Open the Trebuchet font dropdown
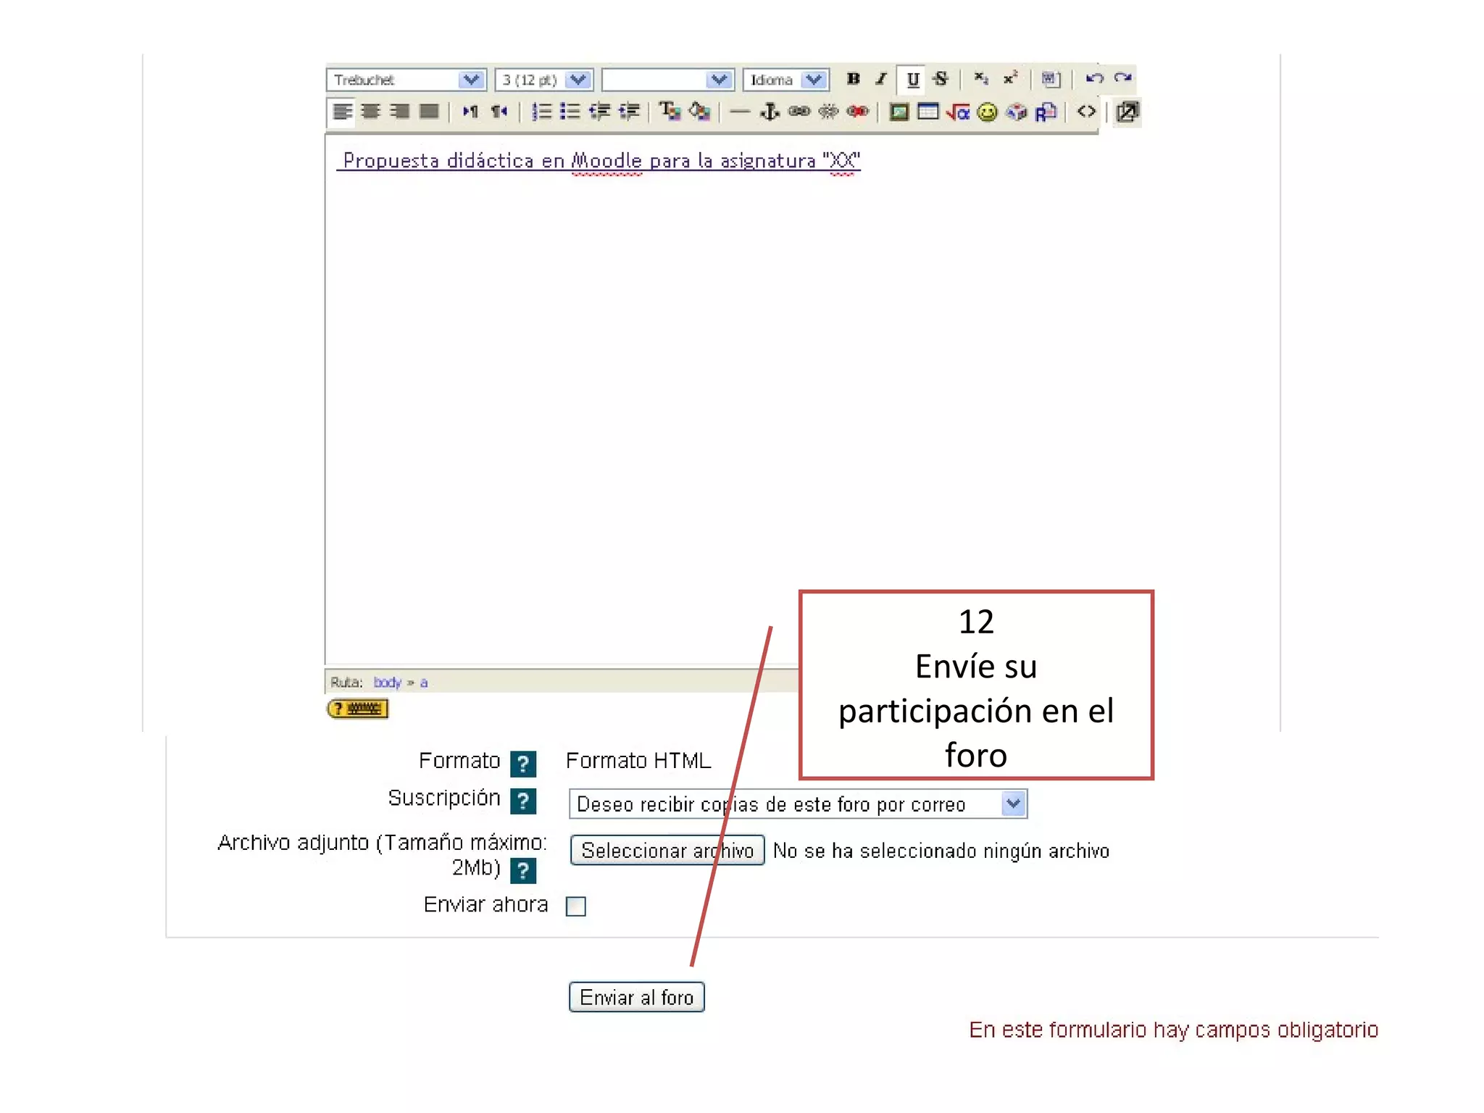Viewport: 1484px width, 1113px height. pos(471,80)
